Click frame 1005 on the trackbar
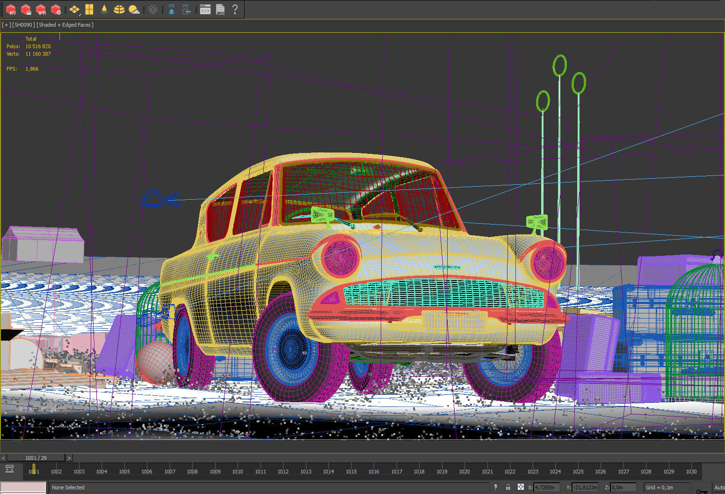Screen dimensions: 725x494 pyautogui.click(x=124, y=472)
